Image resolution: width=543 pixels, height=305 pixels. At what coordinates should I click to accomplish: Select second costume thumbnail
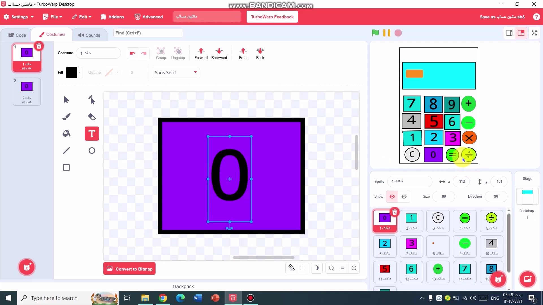(x=27, y=92)
